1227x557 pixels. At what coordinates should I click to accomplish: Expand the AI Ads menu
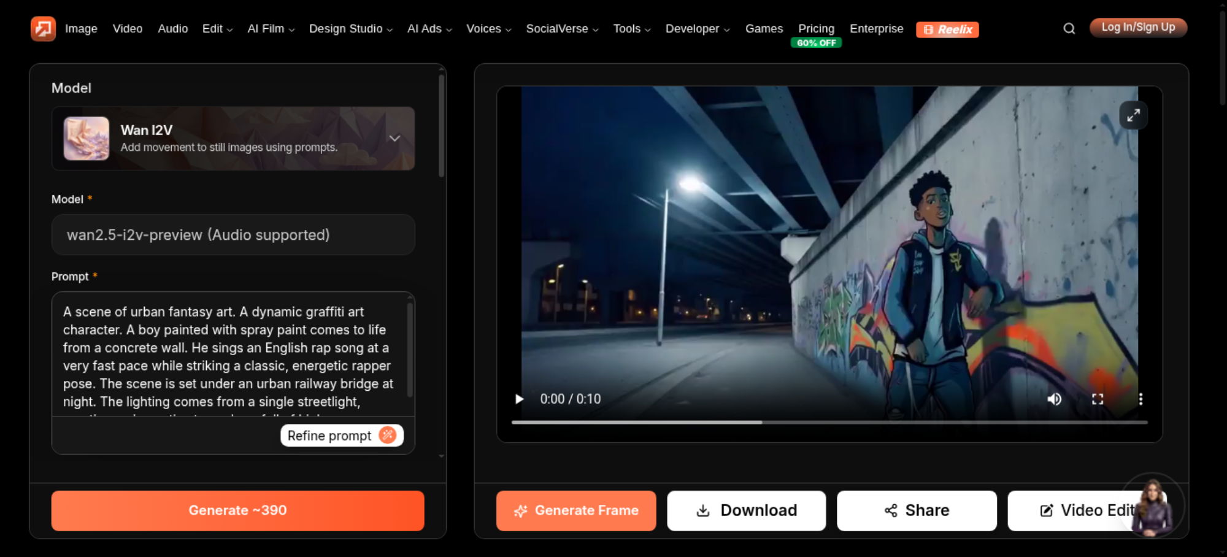pyautogui.click(x=429, y=29)
